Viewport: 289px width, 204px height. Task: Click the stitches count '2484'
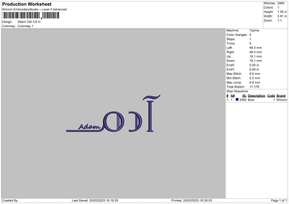[281, 3]
